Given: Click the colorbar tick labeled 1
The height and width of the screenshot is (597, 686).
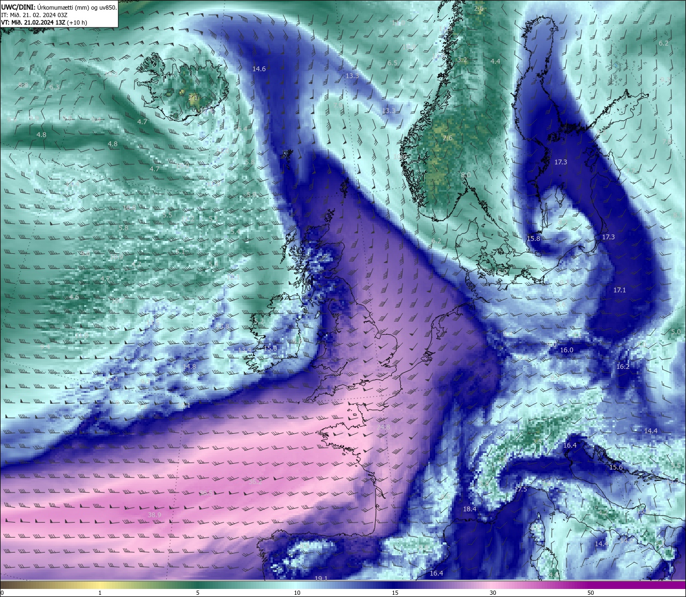Looking at the screenshot, I should point(100,593).
